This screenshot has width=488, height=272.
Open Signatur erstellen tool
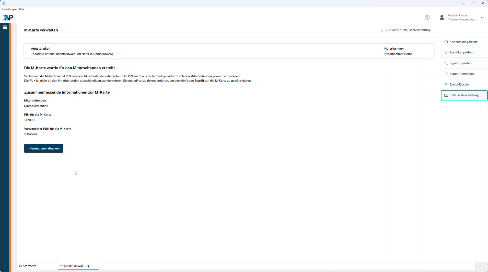coord(462,74)
